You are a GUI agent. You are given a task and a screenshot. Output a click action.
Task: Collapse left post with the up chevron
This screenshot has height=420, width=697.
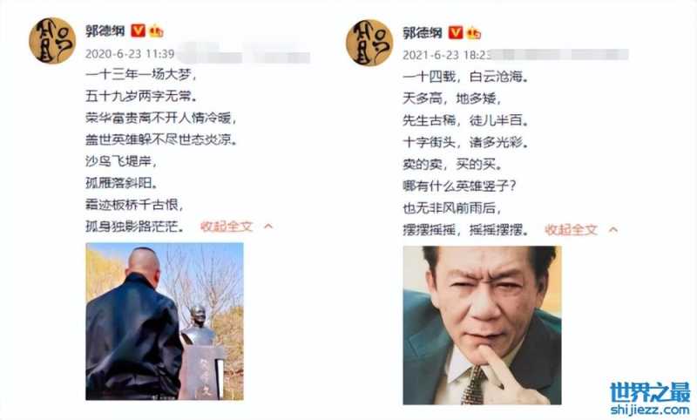click(268, 227)
